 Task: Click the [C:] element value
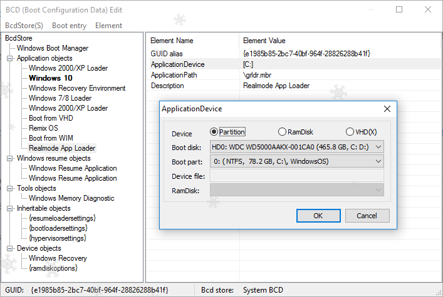248,64
